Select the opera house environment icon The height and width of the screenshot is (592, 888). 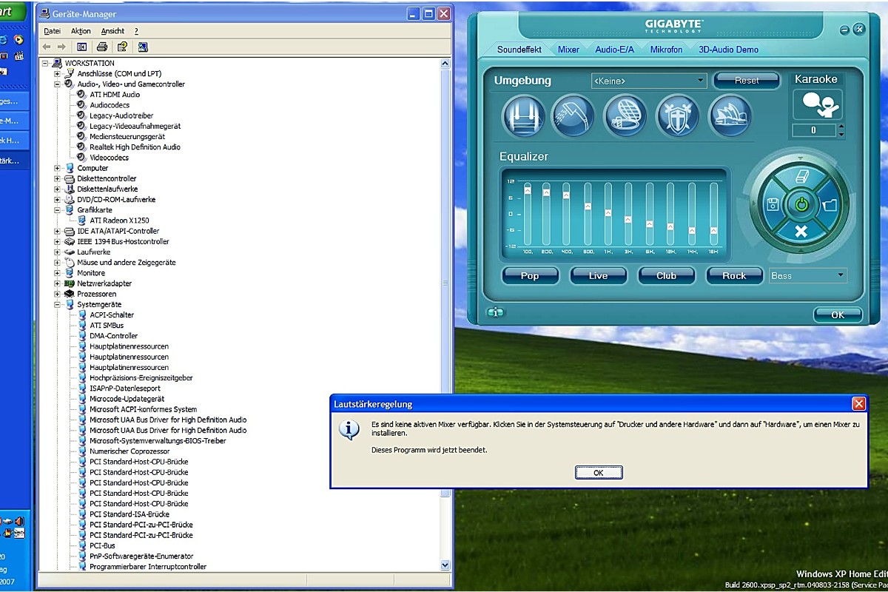(x=730, y=116)
